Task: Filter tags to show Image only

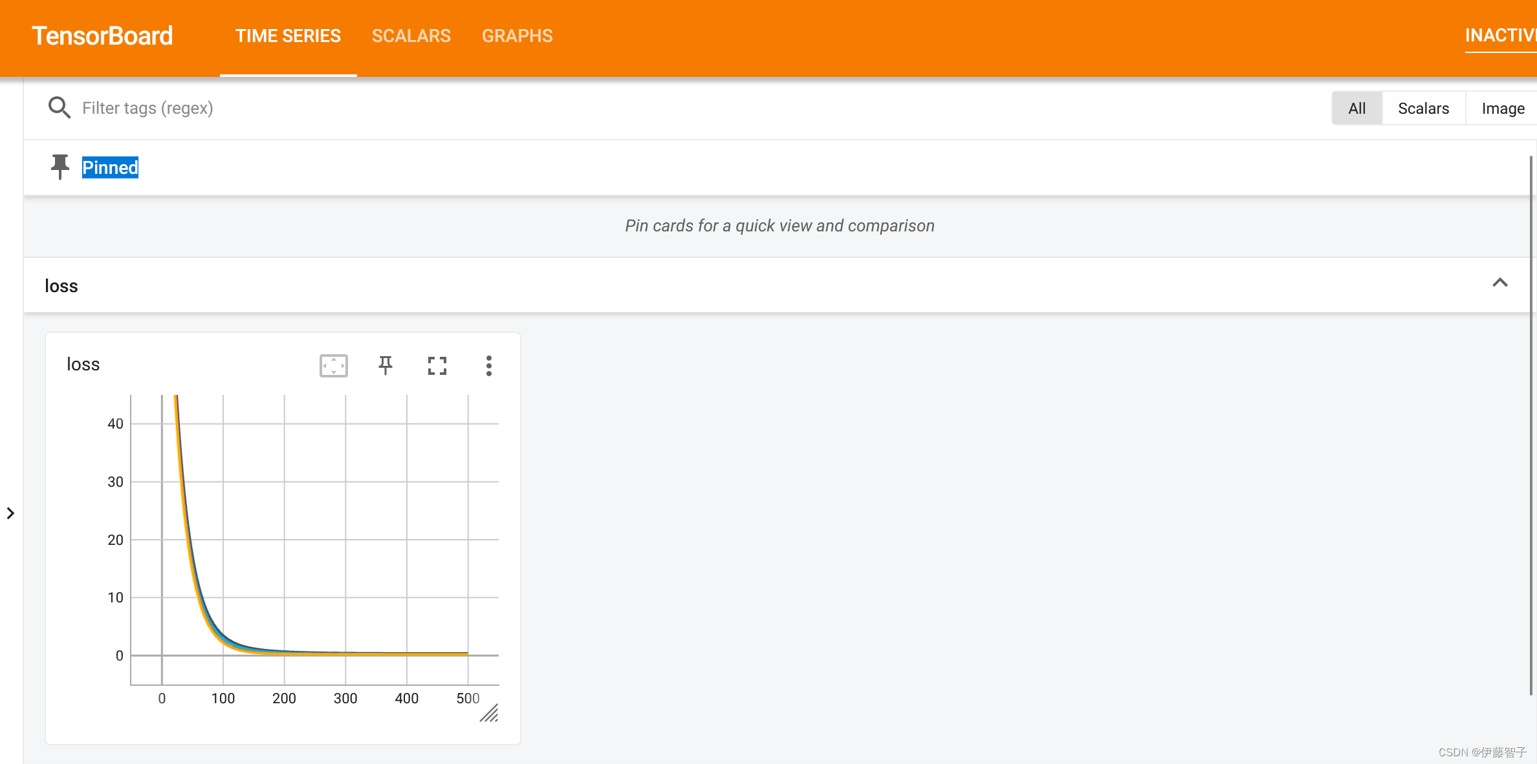Action: coord(1502,107)
